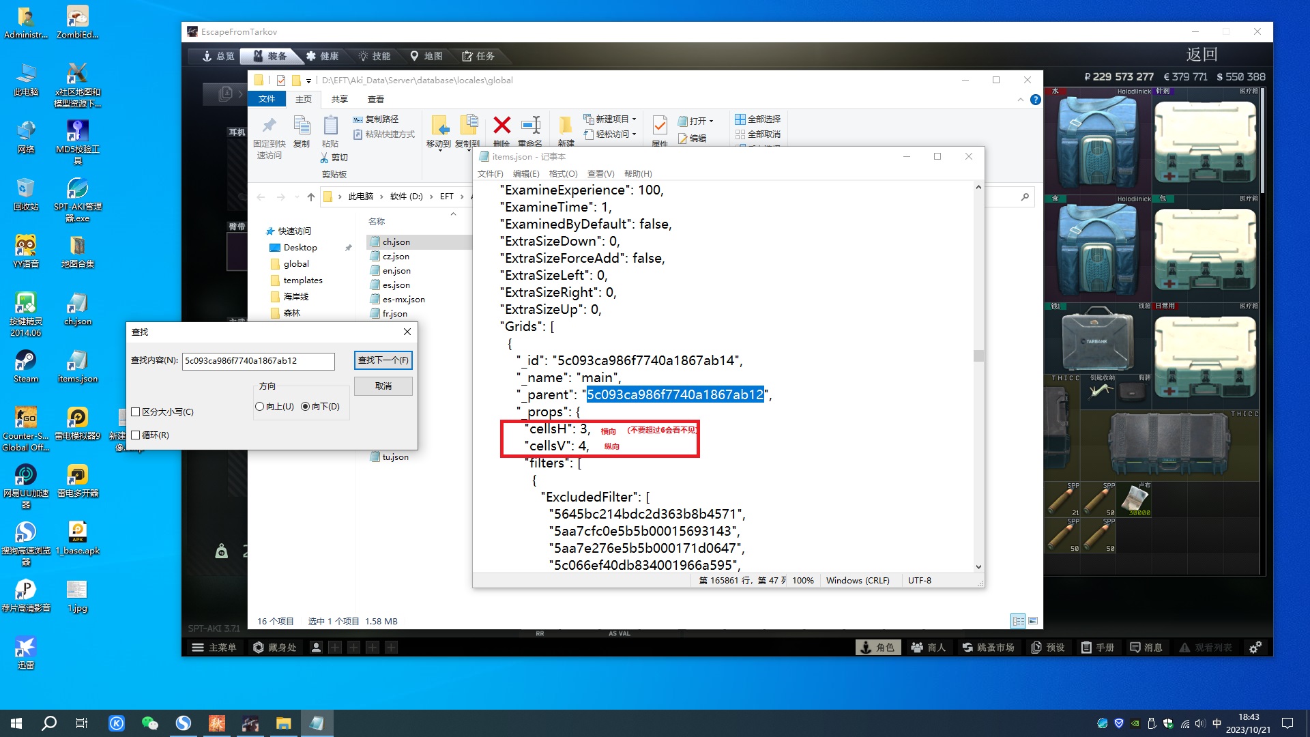Click the Up directory arrow in Explorer
Image resolution: width=1310 pixels, height=737 pixels.
(x=311, y=197)
